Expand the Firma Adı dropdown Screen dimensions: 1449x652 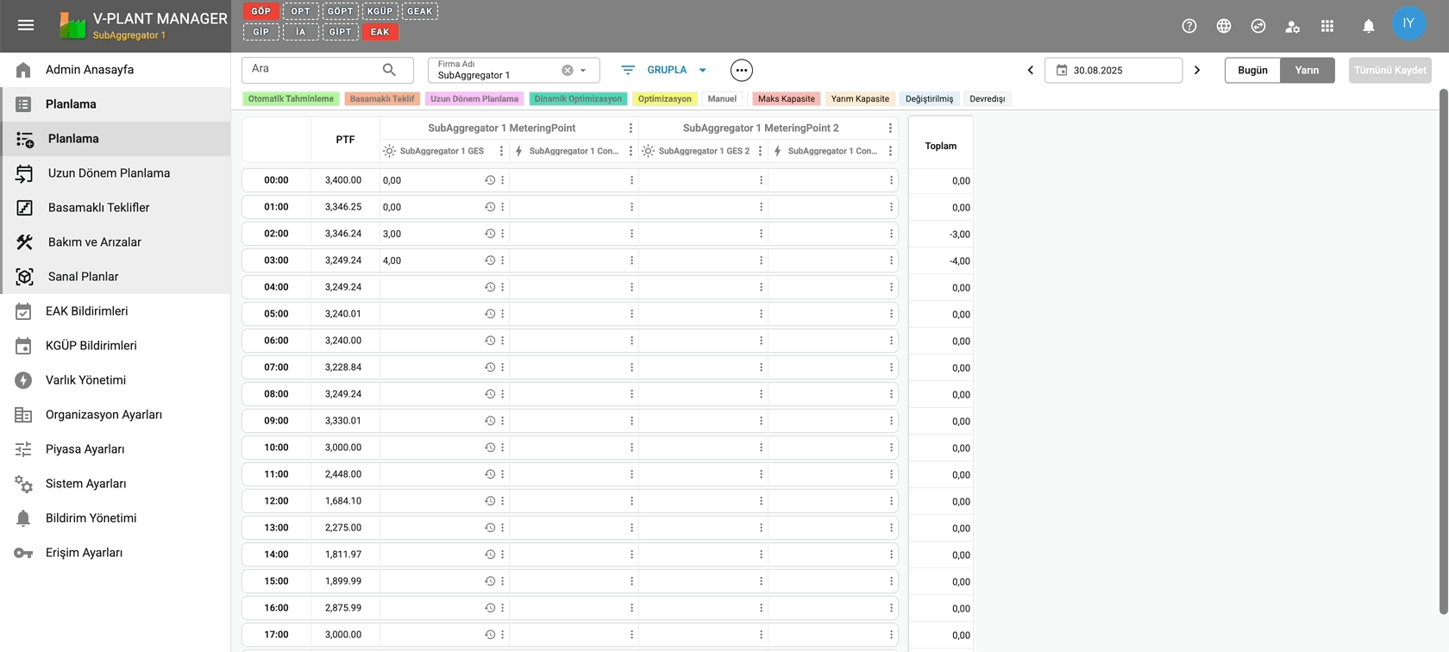[x=584, y=71]
